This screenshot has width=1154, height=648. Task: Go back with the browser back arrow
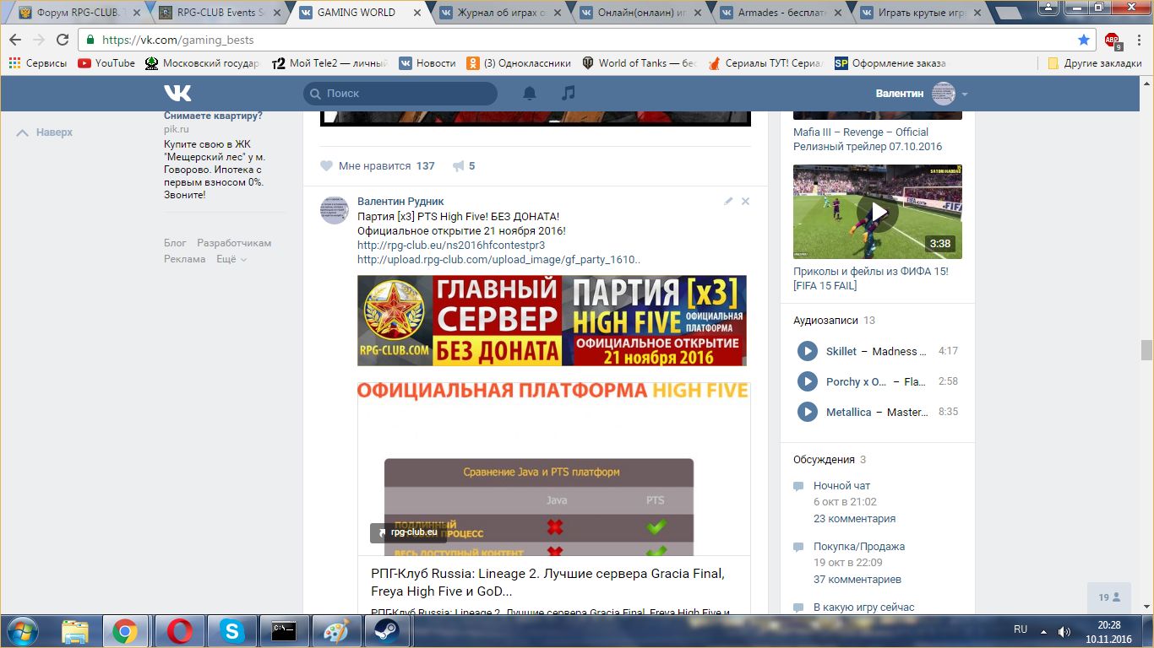click(x=15, y=40)
